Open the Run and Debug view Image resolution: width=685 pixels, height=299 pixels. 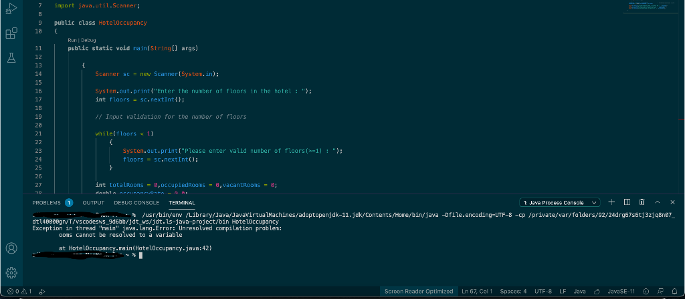click(x=11, y=8)
